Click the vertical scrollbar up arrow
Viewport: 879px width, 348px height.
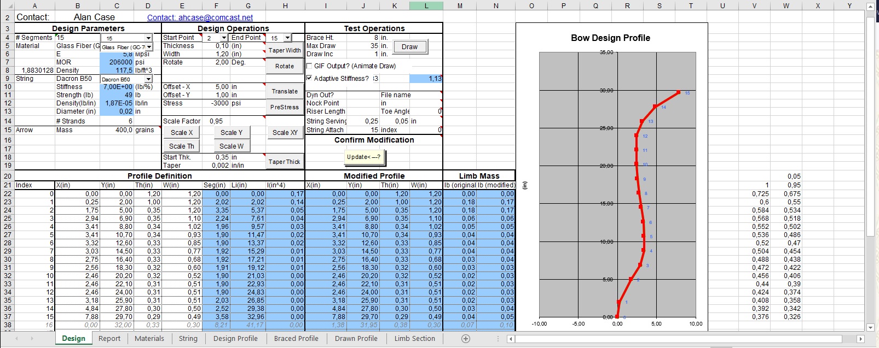[x=871, y=7]
